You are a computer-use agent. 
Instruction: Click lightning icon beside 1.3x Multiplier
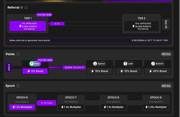pyautogui.click(x=105, y=107)
